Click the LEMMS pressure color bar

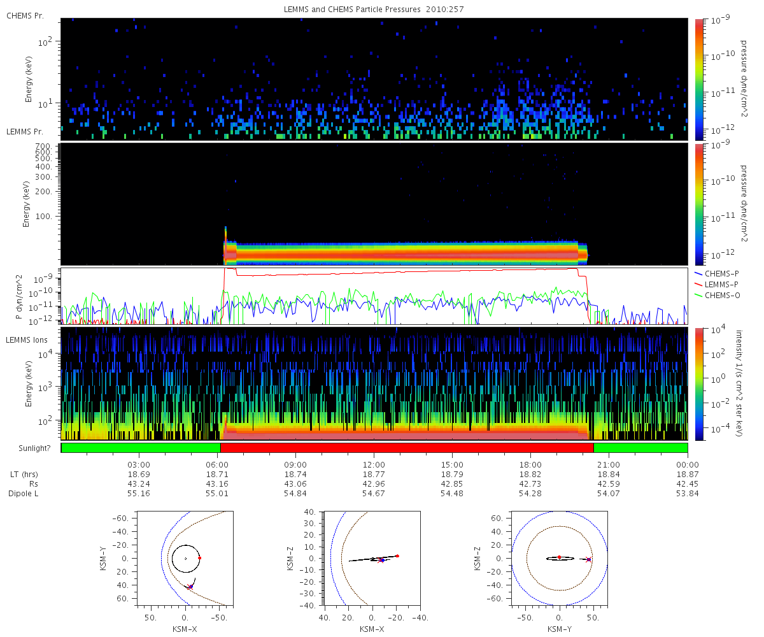[x=700, y=204]
